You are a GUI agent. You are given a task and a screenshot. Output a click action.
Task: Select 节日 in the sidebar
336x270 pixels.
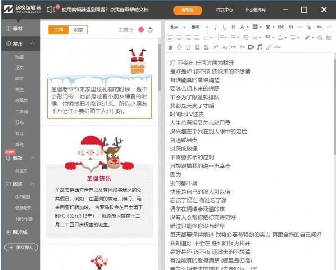pos(19,133)
